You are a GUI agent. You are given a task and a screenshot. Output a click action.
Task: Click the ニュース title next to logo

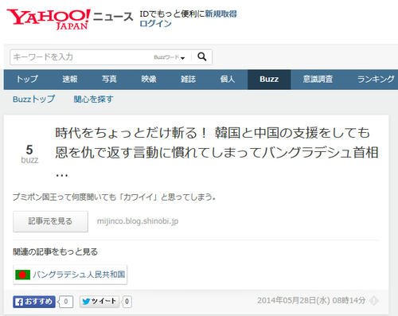(113, 17)
